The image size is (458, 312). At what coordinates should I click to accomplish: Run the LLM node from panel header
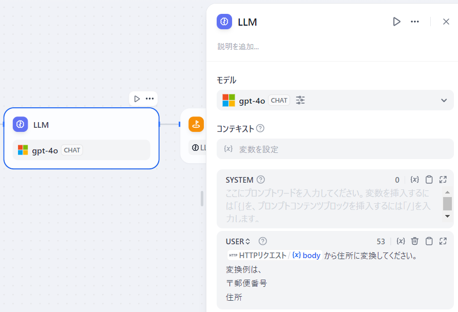coord(396,22)
